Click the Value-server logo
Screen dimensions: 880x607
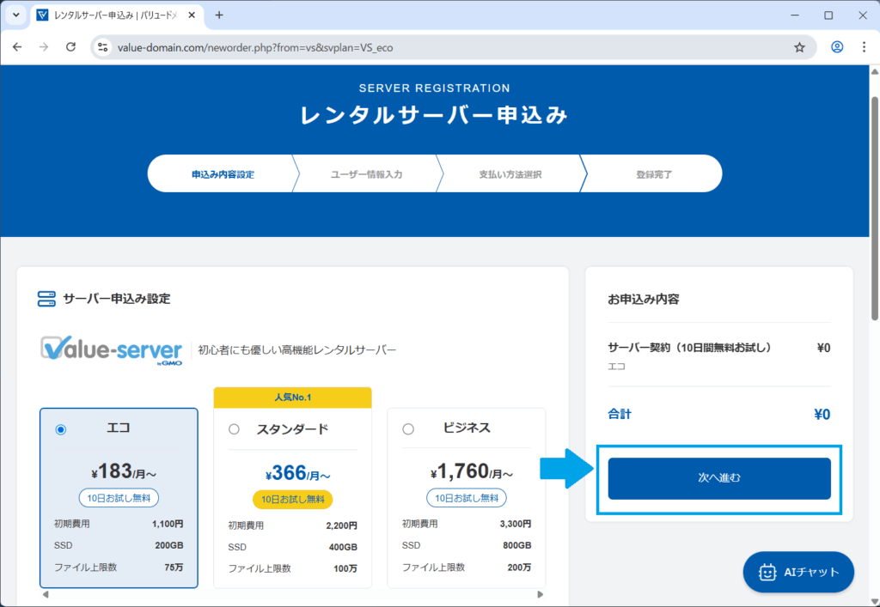(113, 350)
